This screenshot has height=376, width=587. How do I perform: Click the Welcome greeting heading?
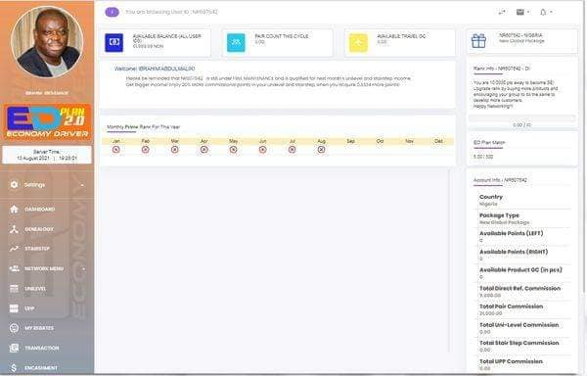point(155,69)
